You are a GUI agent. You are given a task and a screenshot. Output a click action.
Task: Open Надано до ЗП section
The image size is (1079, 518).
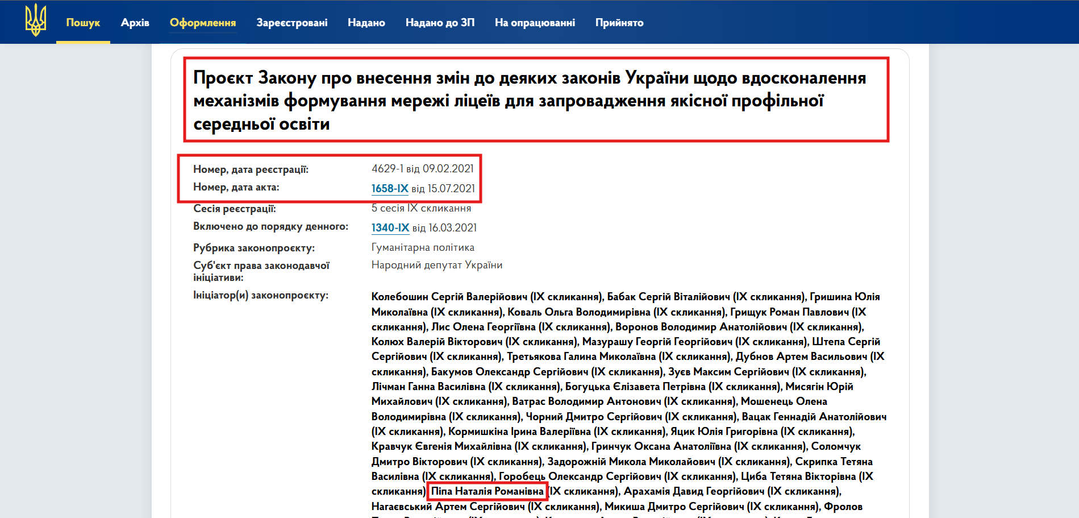pyautogui.click(x=440, y=23)
